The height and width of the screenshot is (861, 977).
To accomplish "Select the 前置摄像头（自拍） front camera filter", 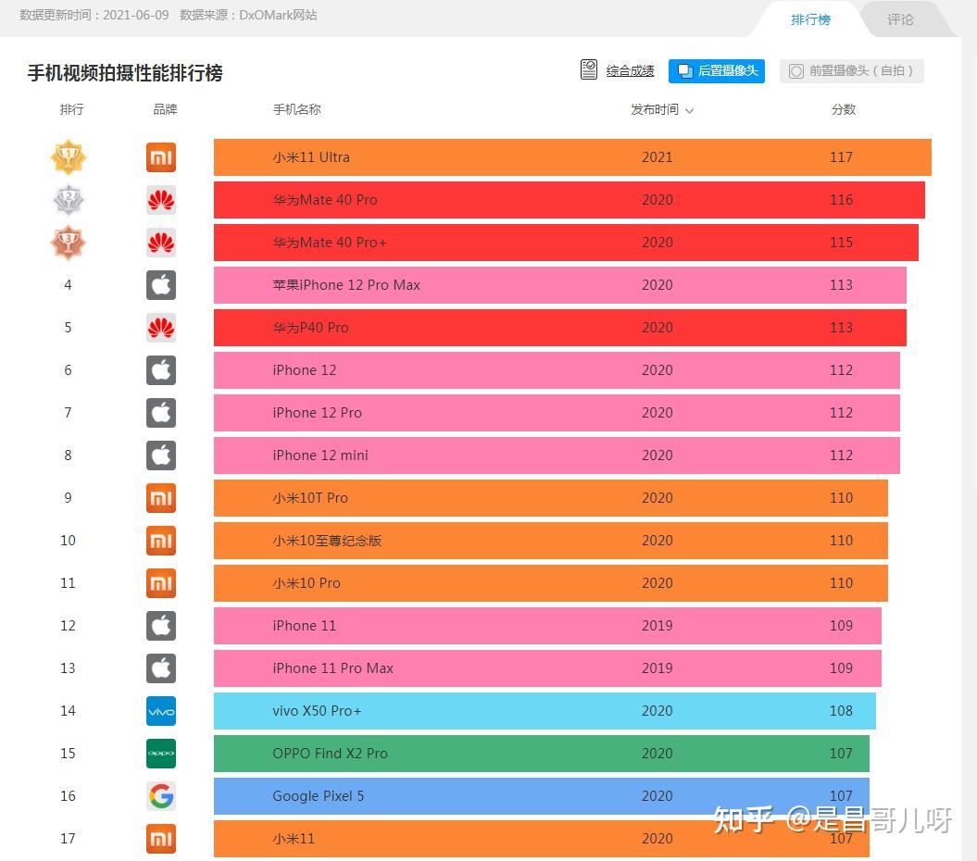I will (x=851, y=70).
